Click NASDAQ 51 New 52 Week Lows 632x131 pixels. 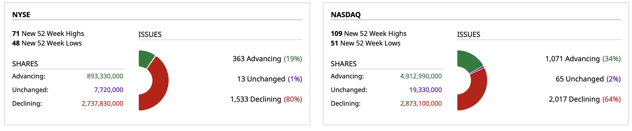coord(366,43)
